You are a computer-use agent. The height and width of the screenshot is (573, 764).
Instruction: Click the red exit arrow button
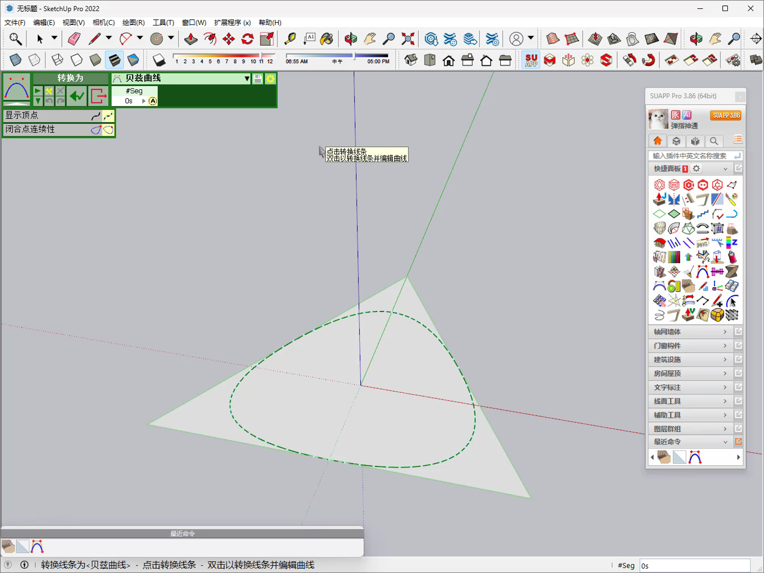99,96
